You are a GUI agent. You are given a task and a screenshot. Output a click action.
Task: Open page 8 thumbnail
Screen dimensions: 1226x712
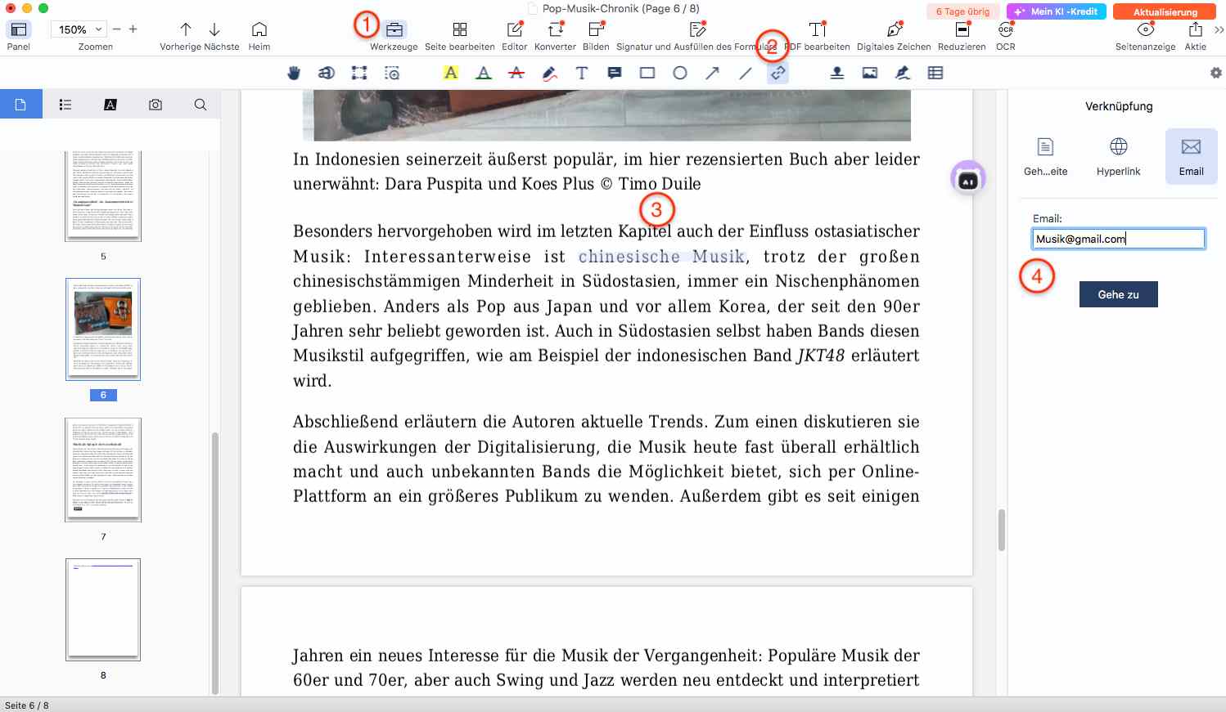(103, 610)
